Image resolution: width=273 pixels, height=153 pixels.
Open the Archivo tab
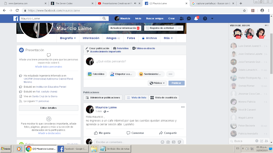tap(149, 38)
